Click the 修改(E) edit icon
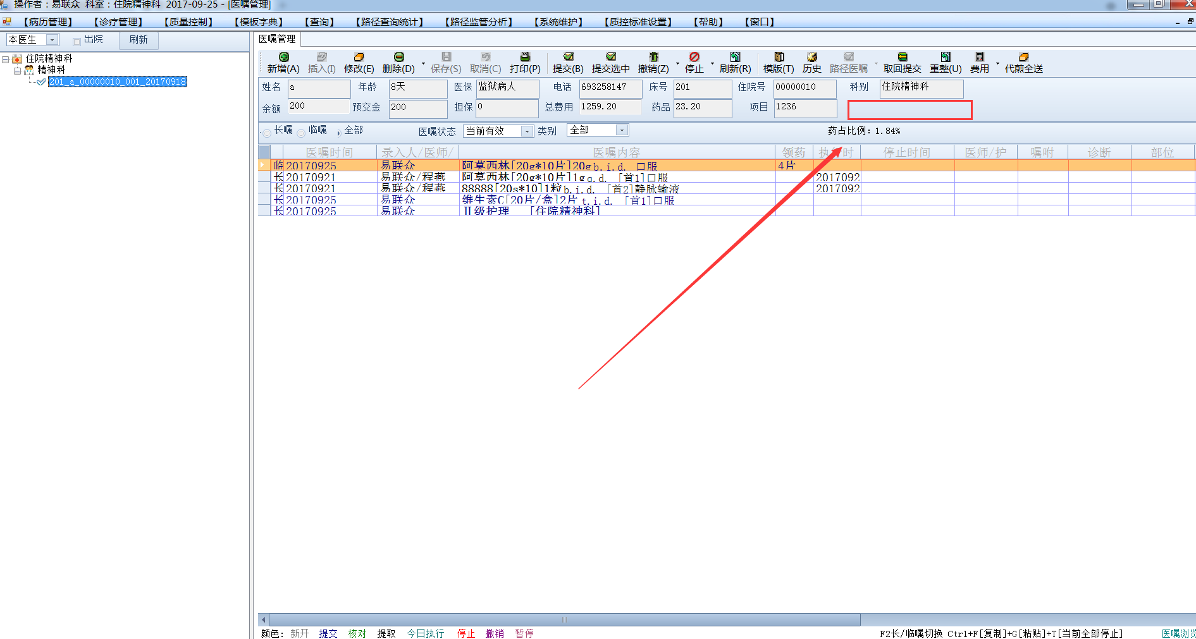 pos(359,57)
